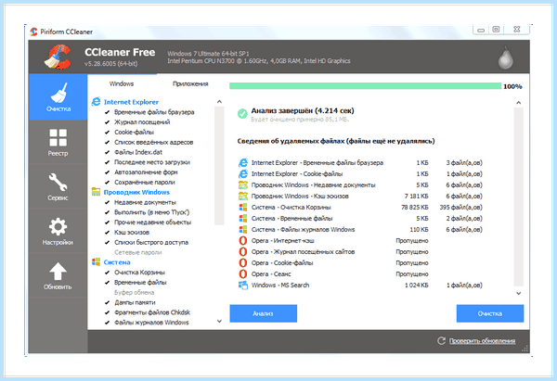Click the Анализ завершён (4.214 сек) heading
The height and width of the screenshot is (381, 557).
(x=303, y=110)
